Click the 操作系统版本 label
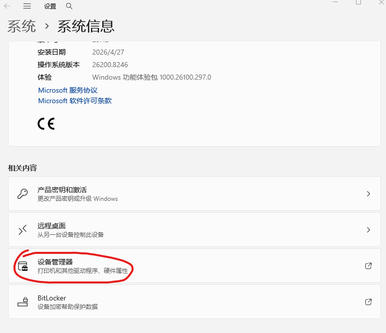 tap(59, 65)
